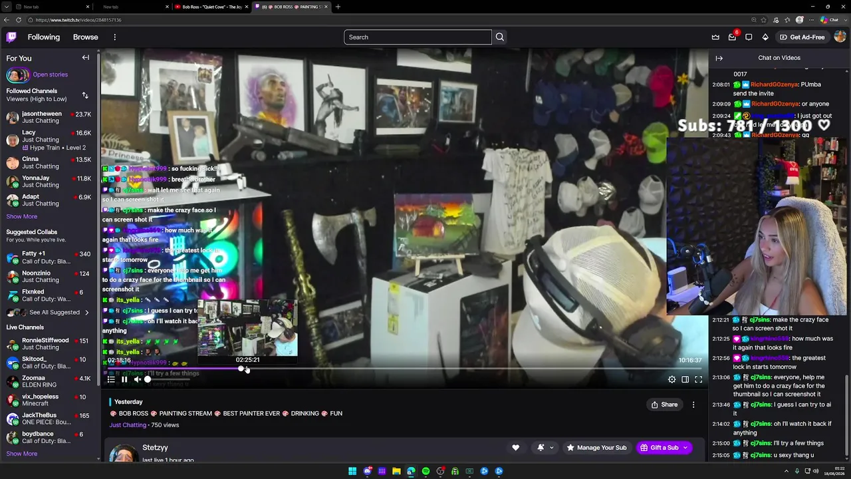Click the heart follow button for Stetzyy

(515, 448)
